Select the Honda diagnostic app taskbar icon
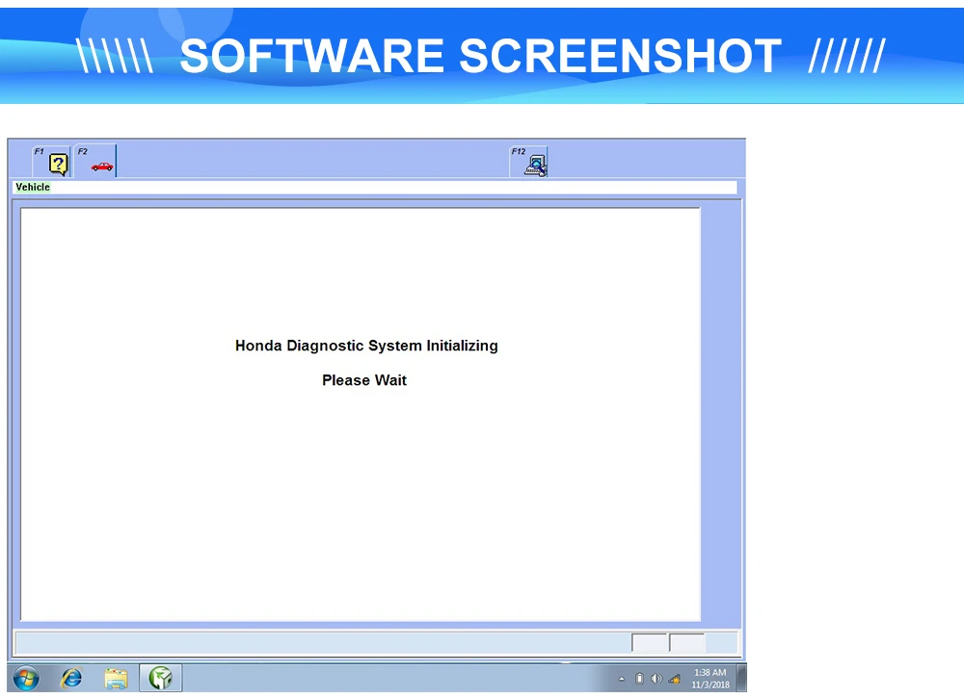 (x=160, y=679)
